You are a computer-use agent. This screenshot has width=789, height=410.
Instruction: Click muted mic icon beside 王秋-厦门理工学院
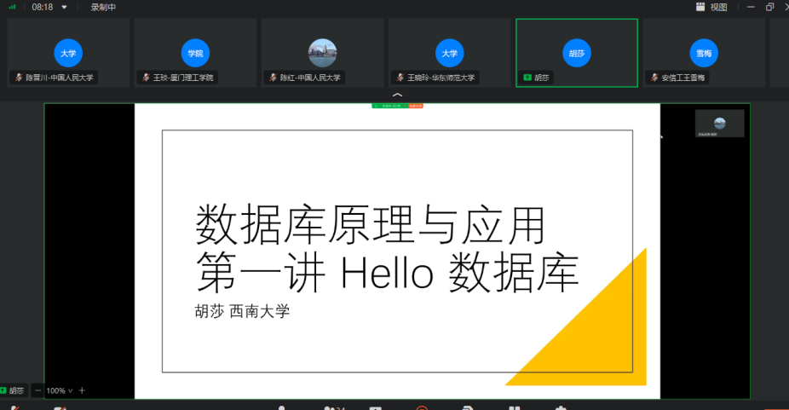(146, 78)
